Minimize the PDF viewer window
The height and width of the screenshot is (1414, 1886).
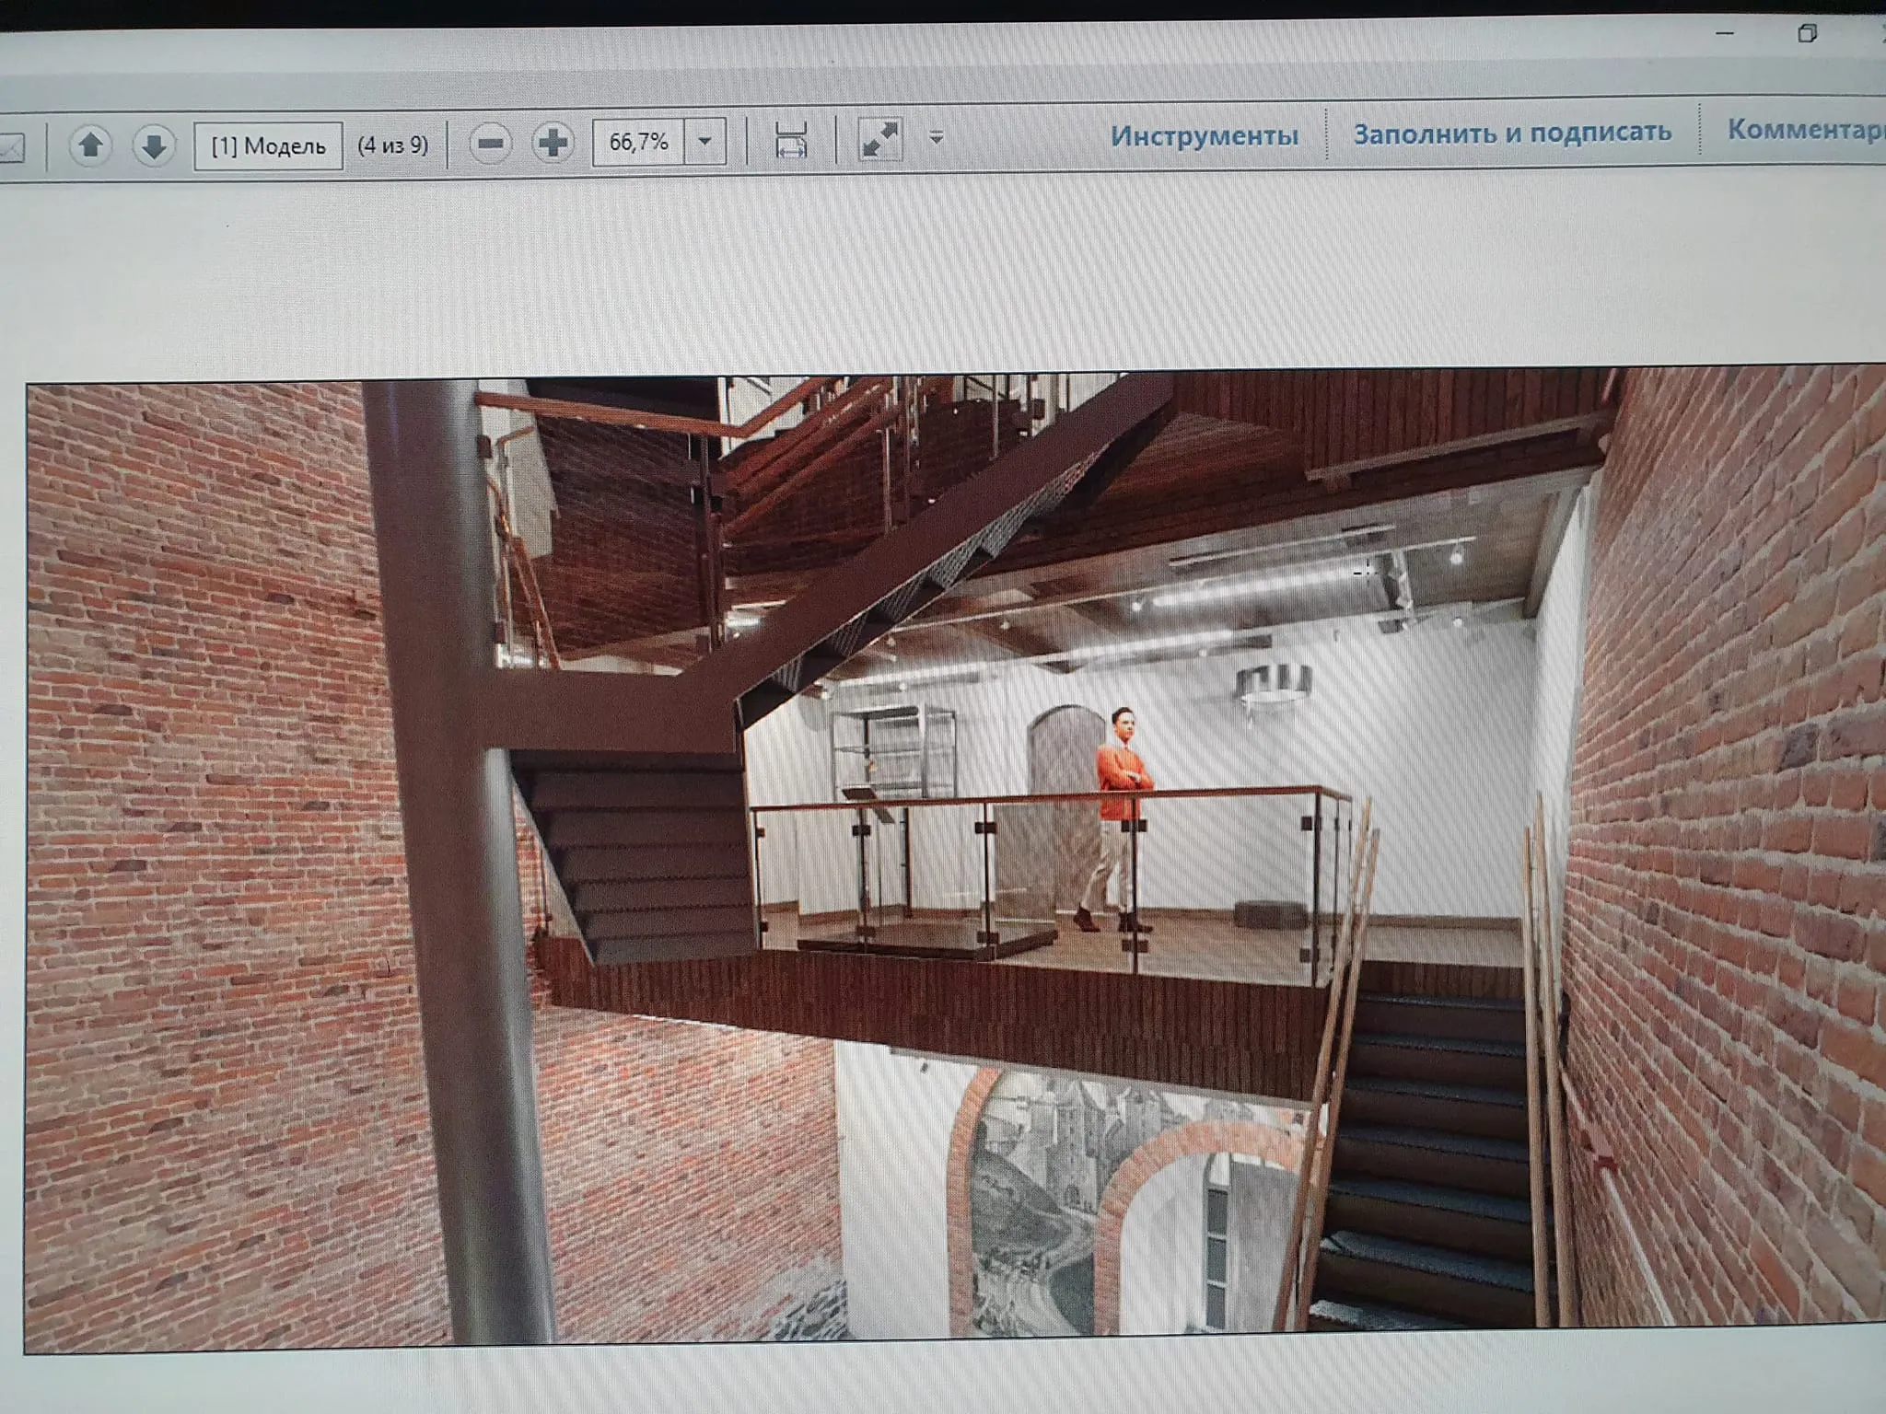pos(1725,34)
